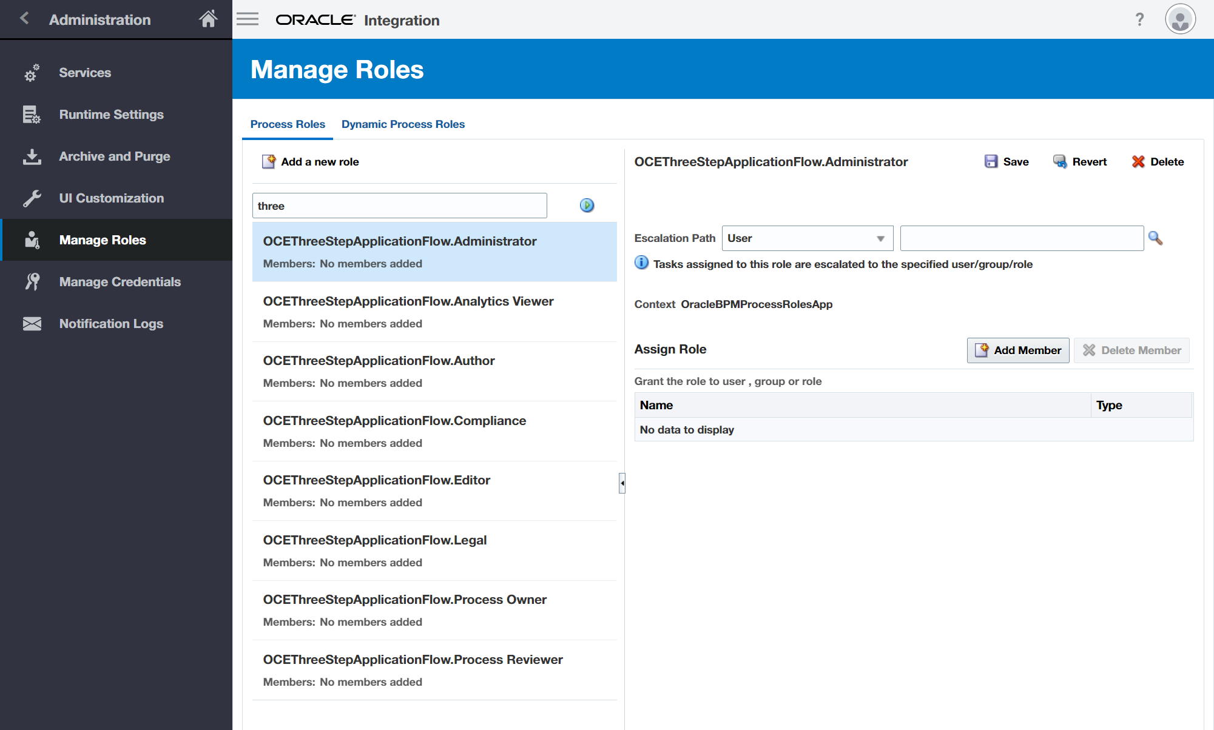This screenshot has height=730, width=1214.
Task: Select OCEThreeStepApplicationFlow.Compliance role
Action: click(434, 431)
